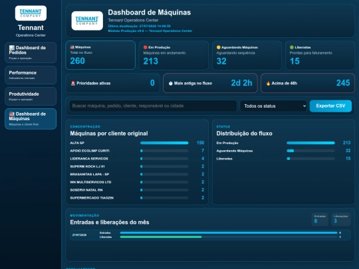This screenshot has height=269, width=359.
Task: Click the APOIO ECOLIMP CURITI row
Action: (137, 151)
